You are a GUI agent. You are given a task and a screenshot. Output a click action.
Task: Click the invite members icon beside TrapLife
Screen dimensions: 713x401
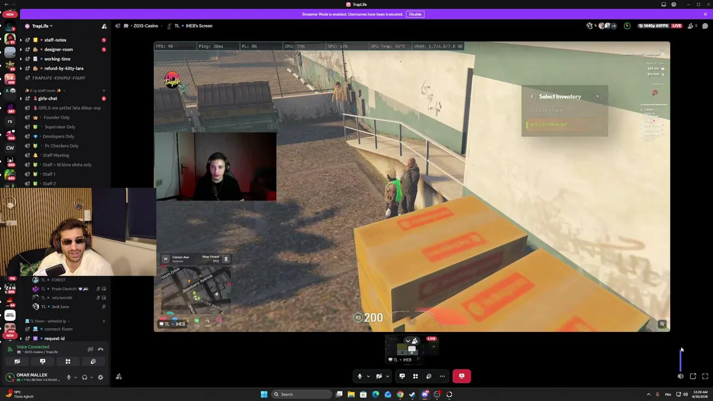tap(104, 26)
